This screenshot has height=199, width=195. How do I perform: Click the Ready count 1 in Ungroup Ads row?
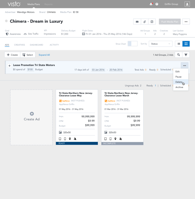(x=155, y=85)
